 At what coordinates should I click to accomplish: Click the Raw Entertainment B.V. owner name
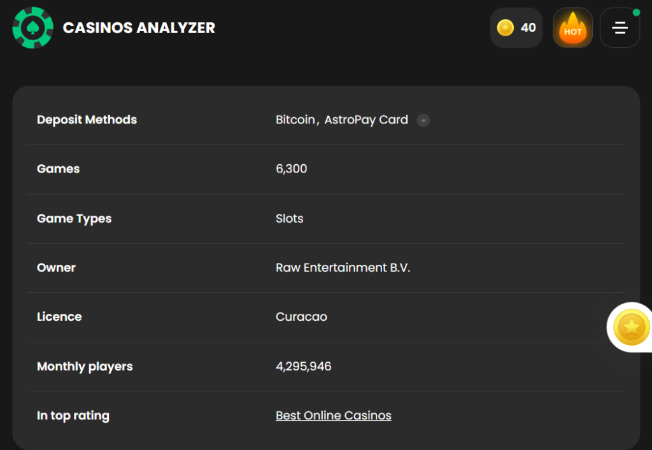[x=343, y=268]
